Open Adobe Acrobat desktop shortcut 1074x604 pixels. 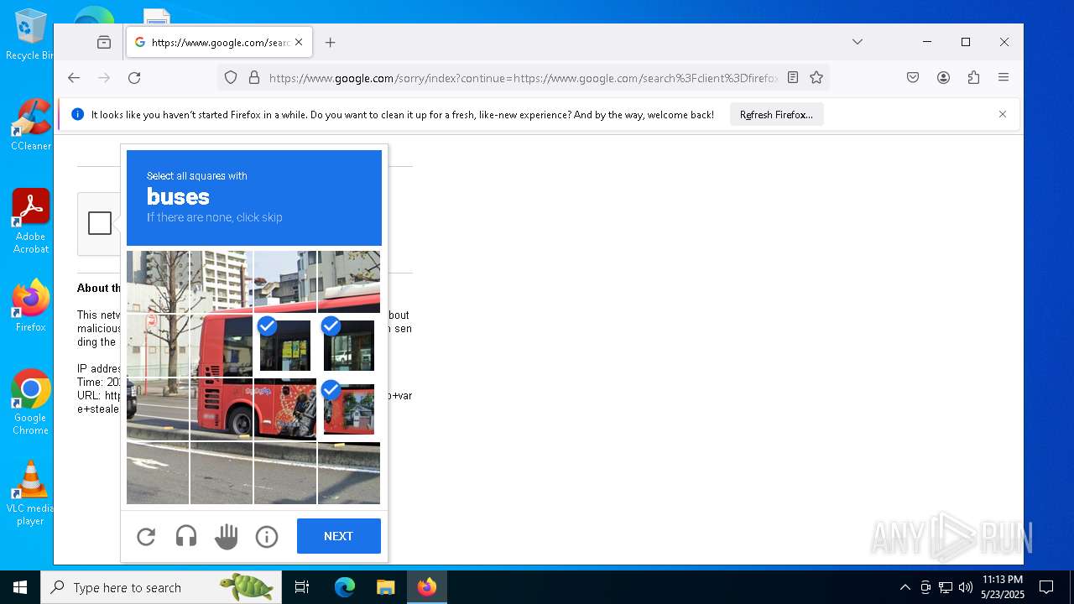(30, 221)
